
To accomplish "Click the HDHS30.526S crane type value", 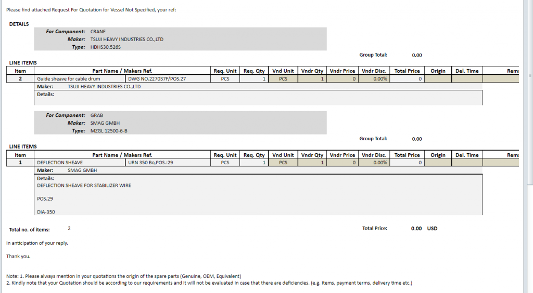I will pos(106,47).
